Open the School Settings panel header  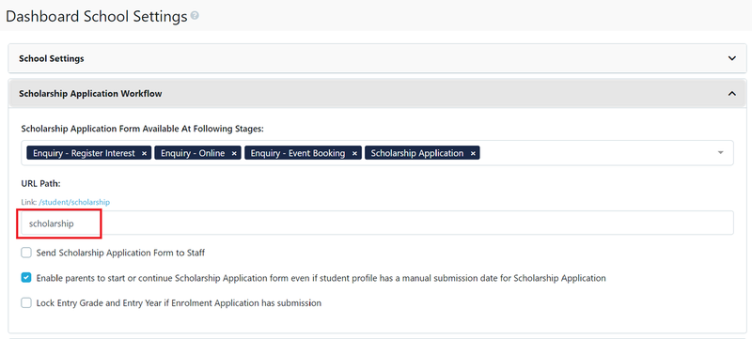click(x=378, y=58)
